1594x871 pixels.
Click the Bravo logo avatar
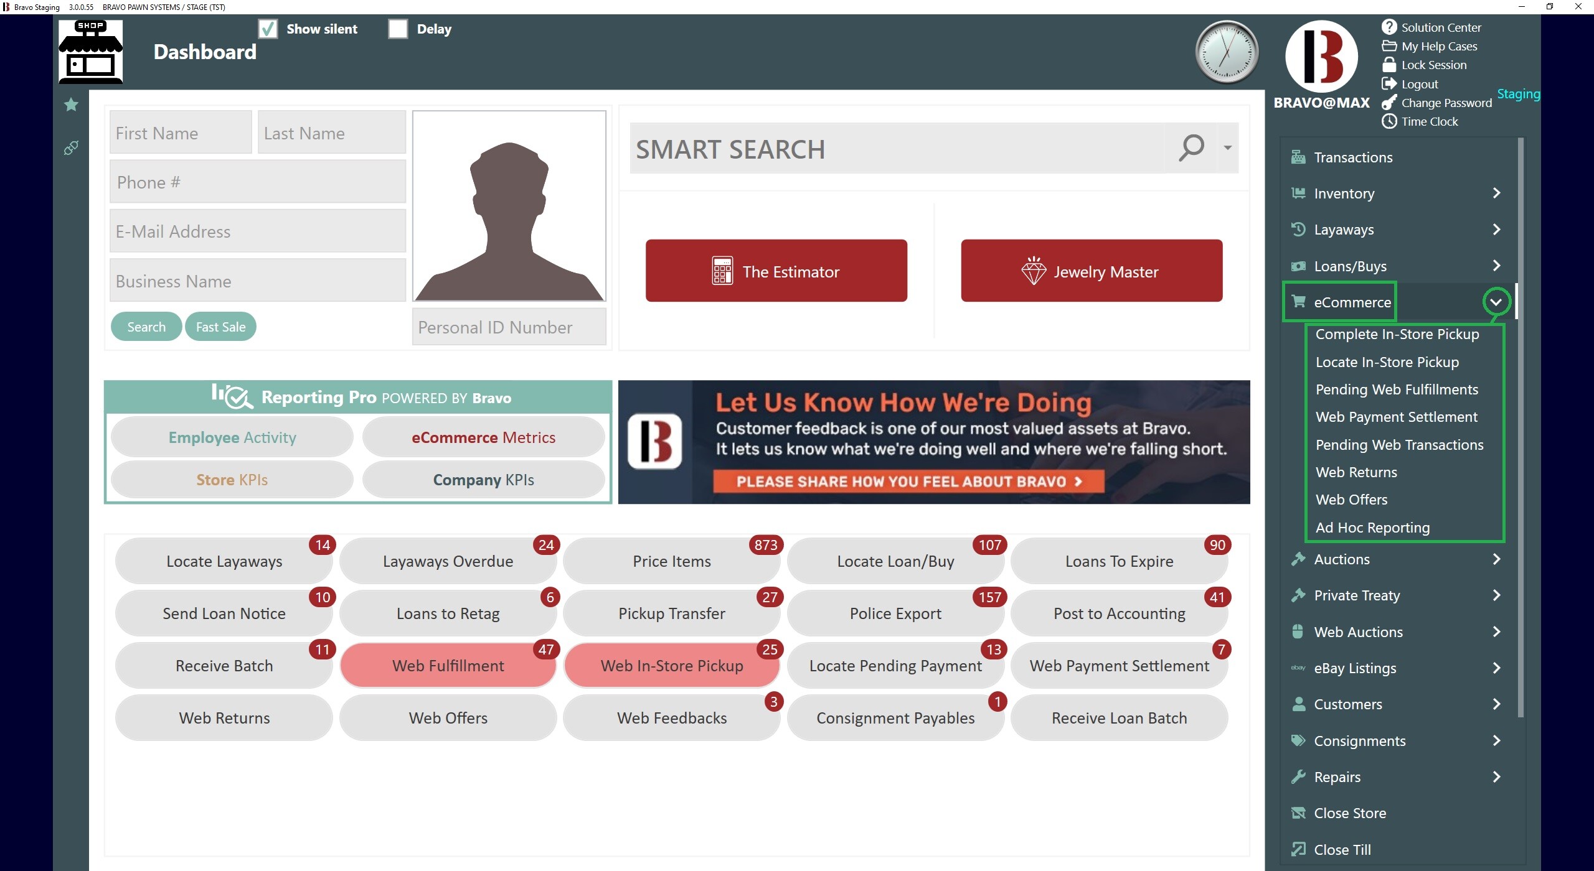pyautogui.click(x=1321, y=57)
